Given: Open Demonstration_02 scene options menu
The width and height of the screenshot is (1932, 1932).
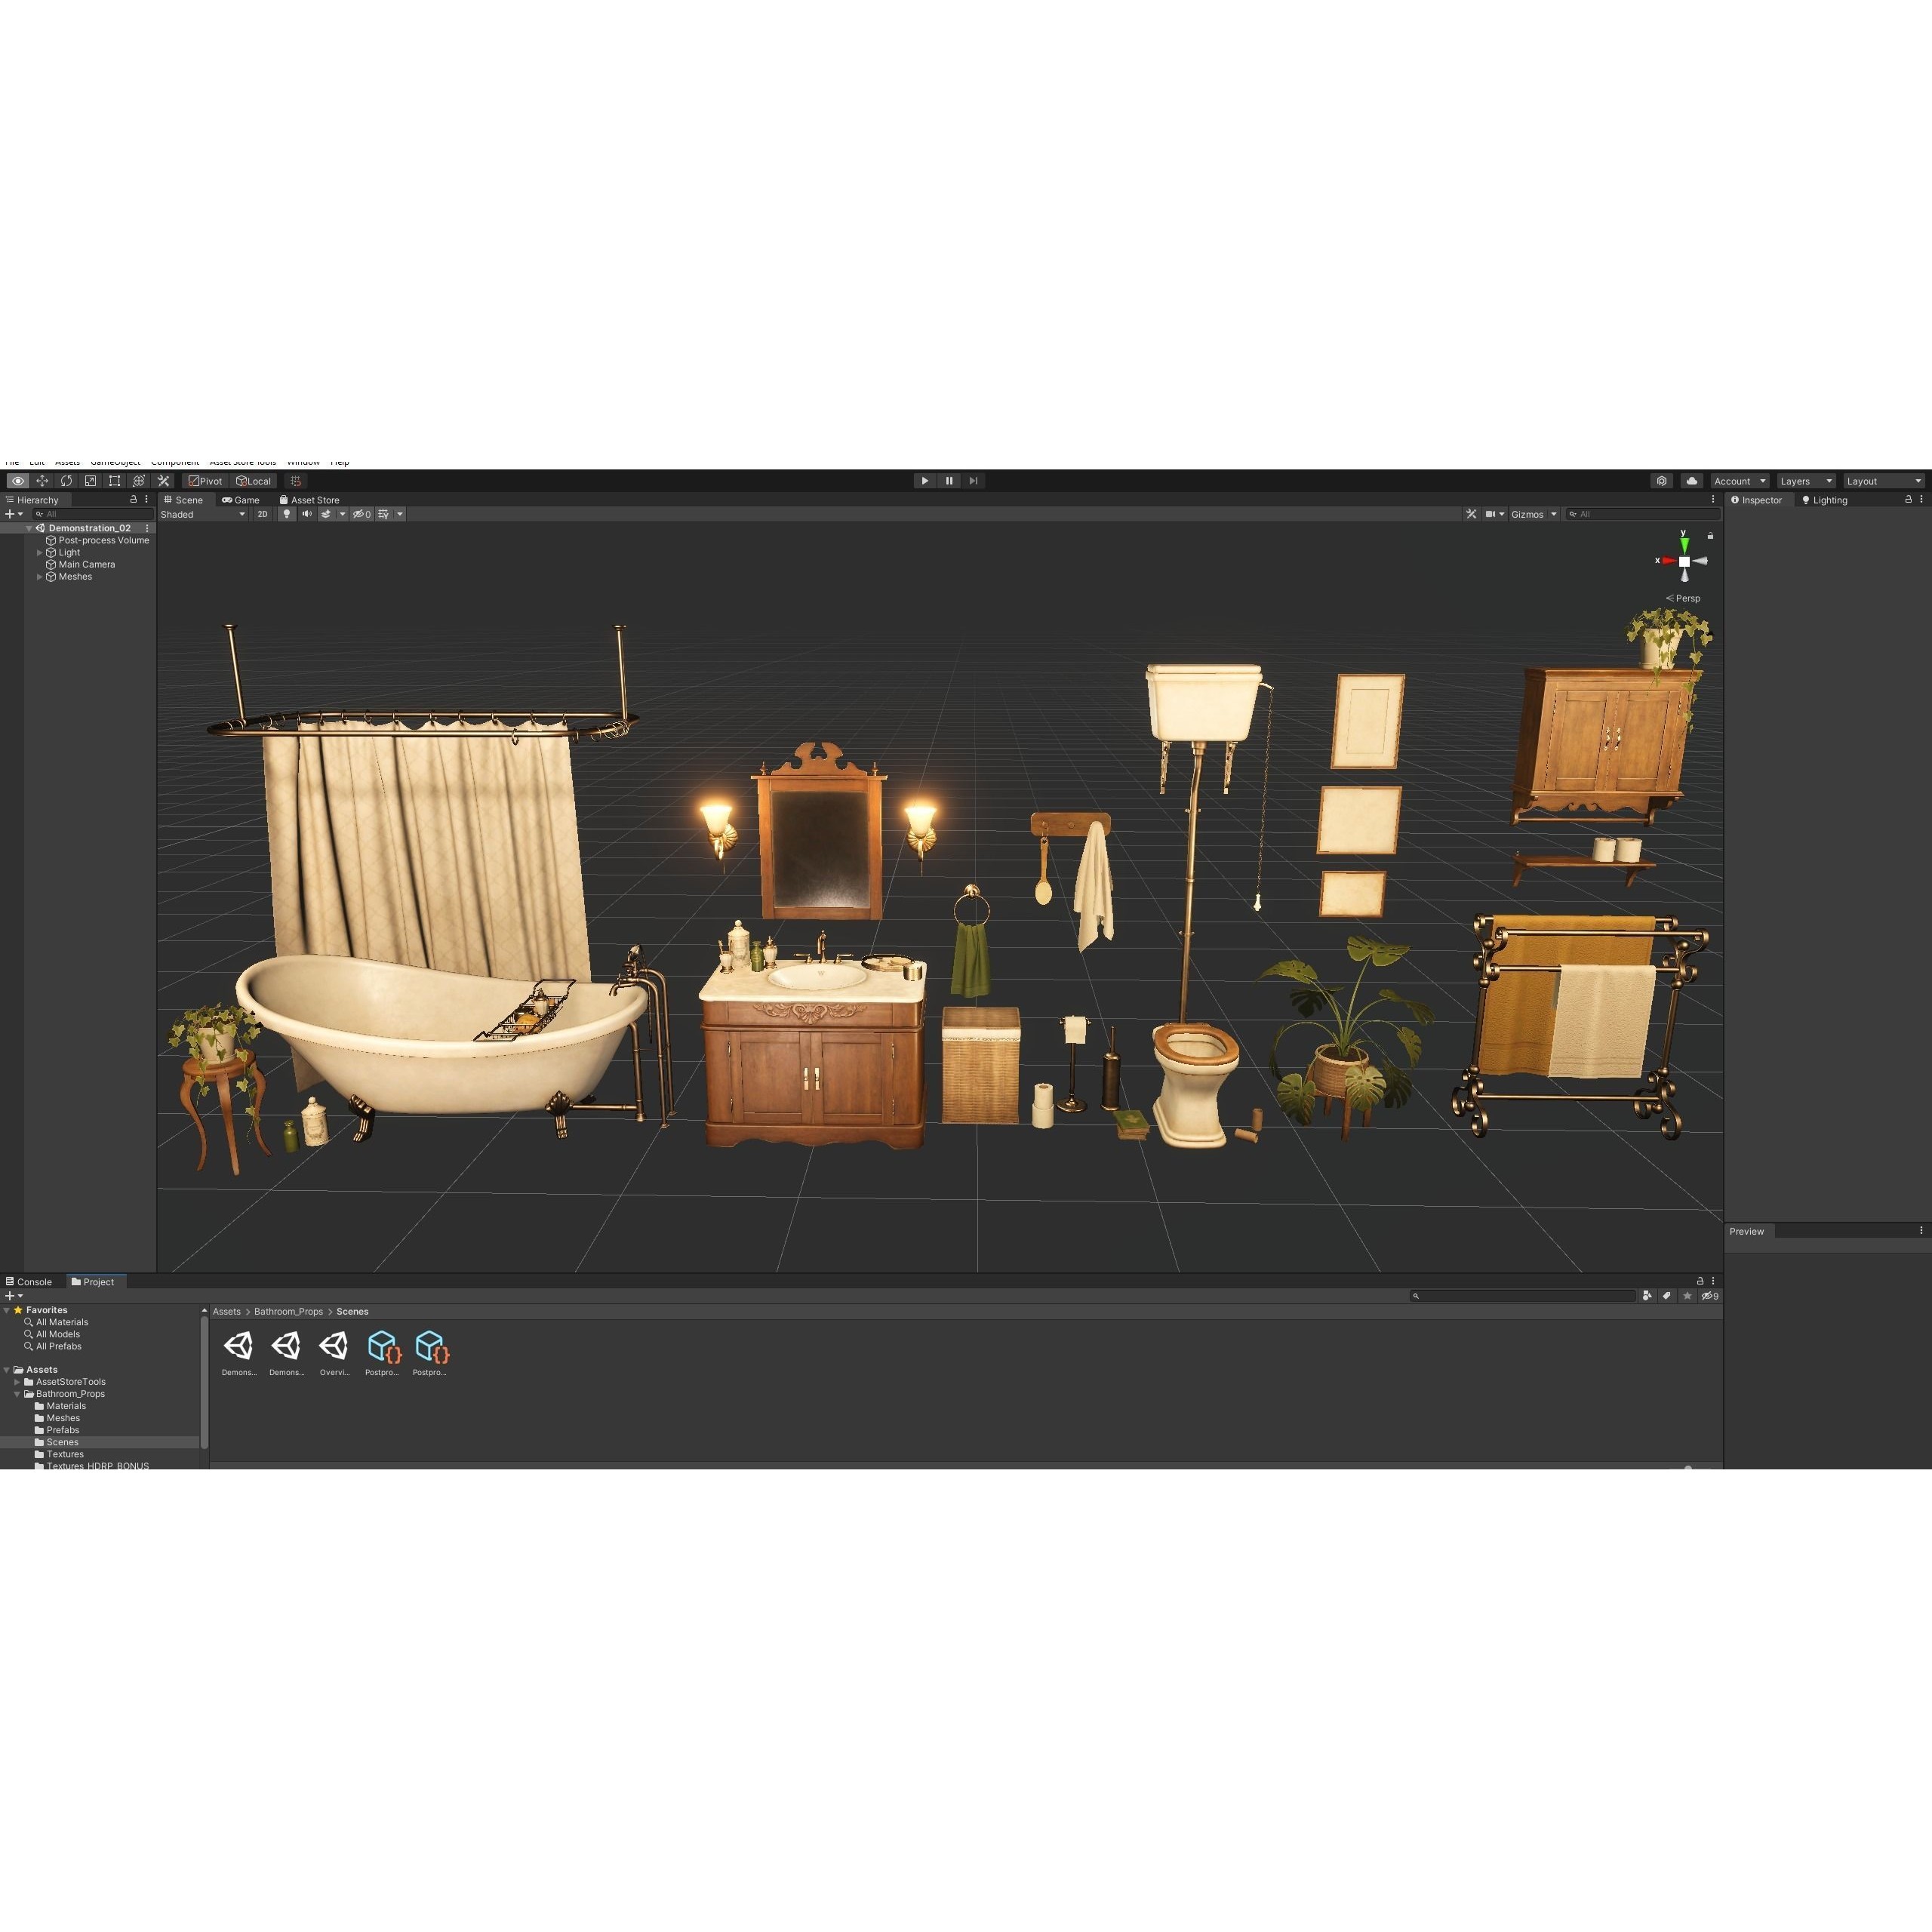Looking at the screenshot, I should click(x=147, y=528).
